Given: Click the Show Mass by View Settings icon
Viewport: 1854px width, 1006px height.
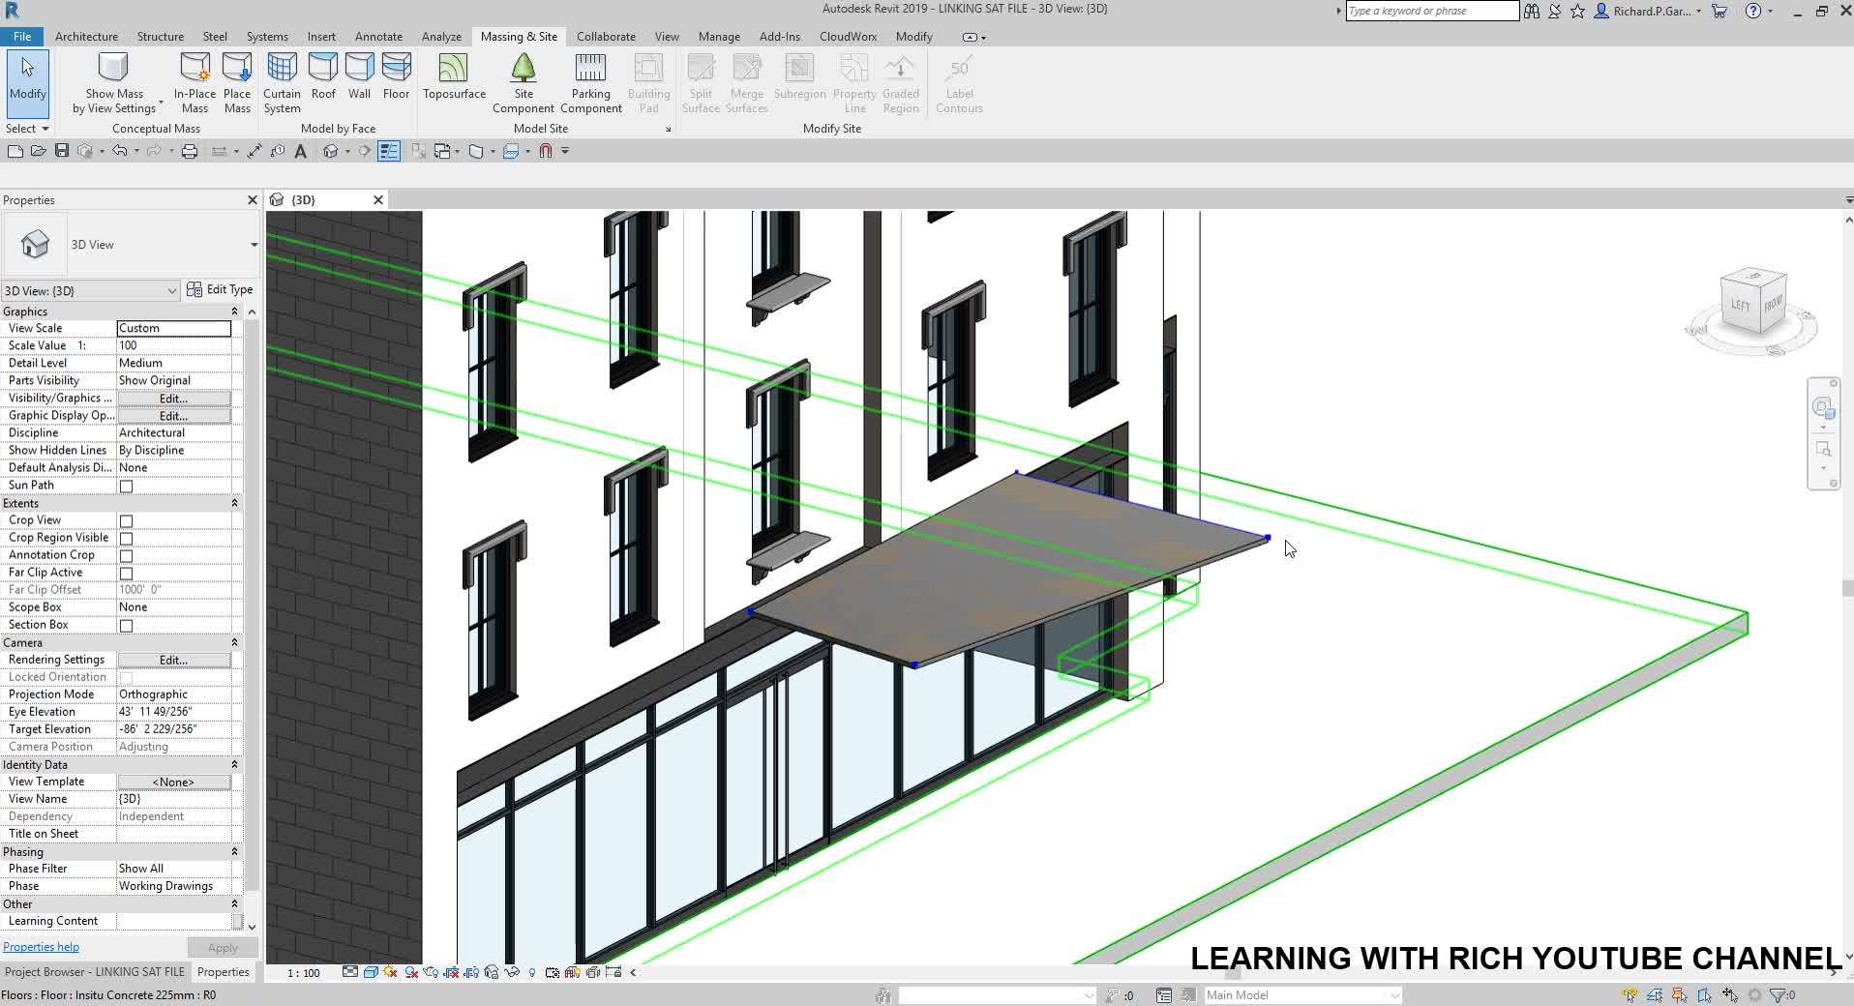Looking at the screenshot, I should pyautogui.click(x=113, y=68).
